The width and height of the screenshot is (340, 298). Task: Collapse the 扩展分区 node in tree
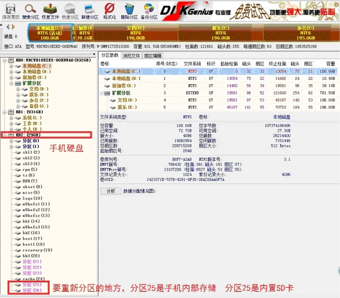point(11,83)
